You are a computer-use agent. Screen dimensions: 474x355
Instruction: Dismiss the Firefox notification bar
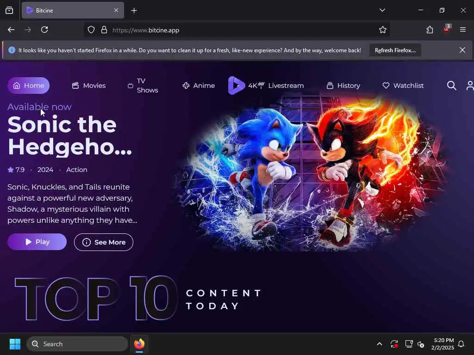pyautogui.click(x=462, y=50)
